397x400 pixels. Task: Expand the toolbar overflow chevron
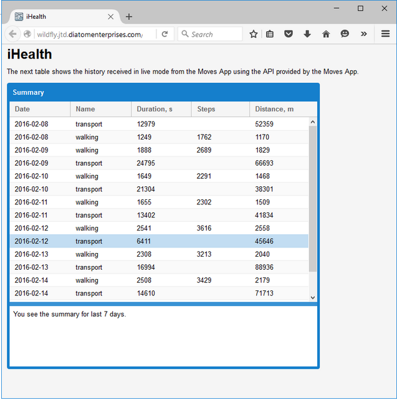[x=364, y=34]
